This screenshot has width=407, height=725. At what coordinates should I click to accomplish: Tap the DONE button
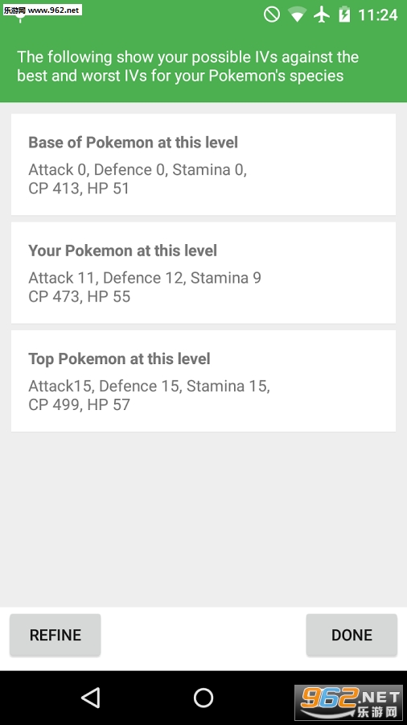coord(351,635)
